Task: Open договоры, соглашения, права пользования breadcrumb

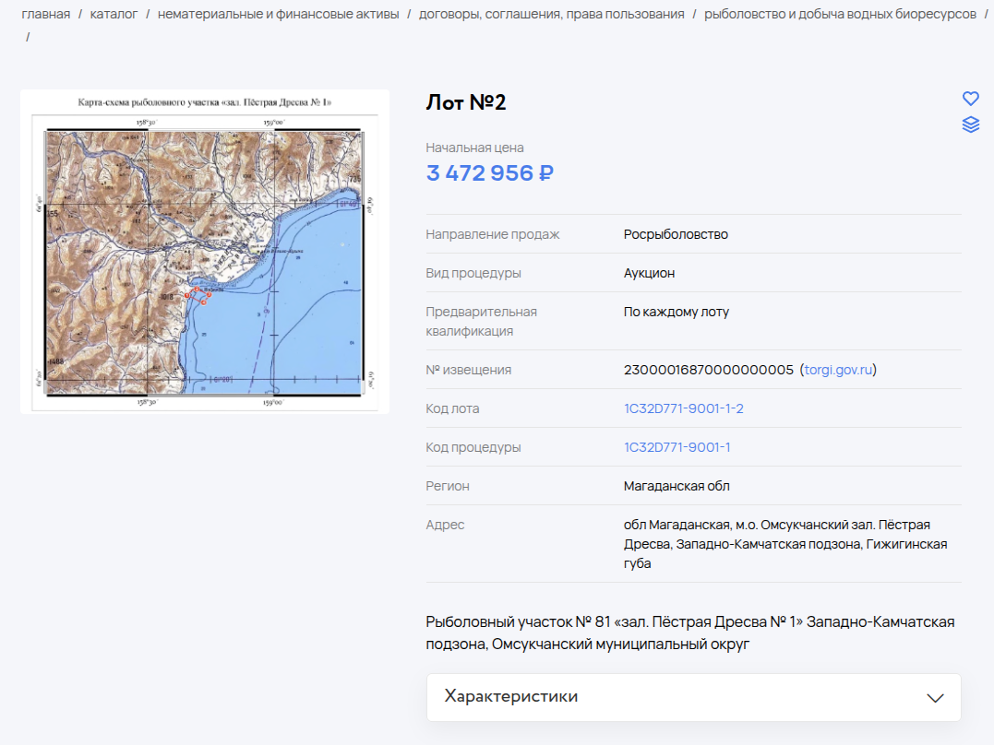Action: [x=552, y=14]
